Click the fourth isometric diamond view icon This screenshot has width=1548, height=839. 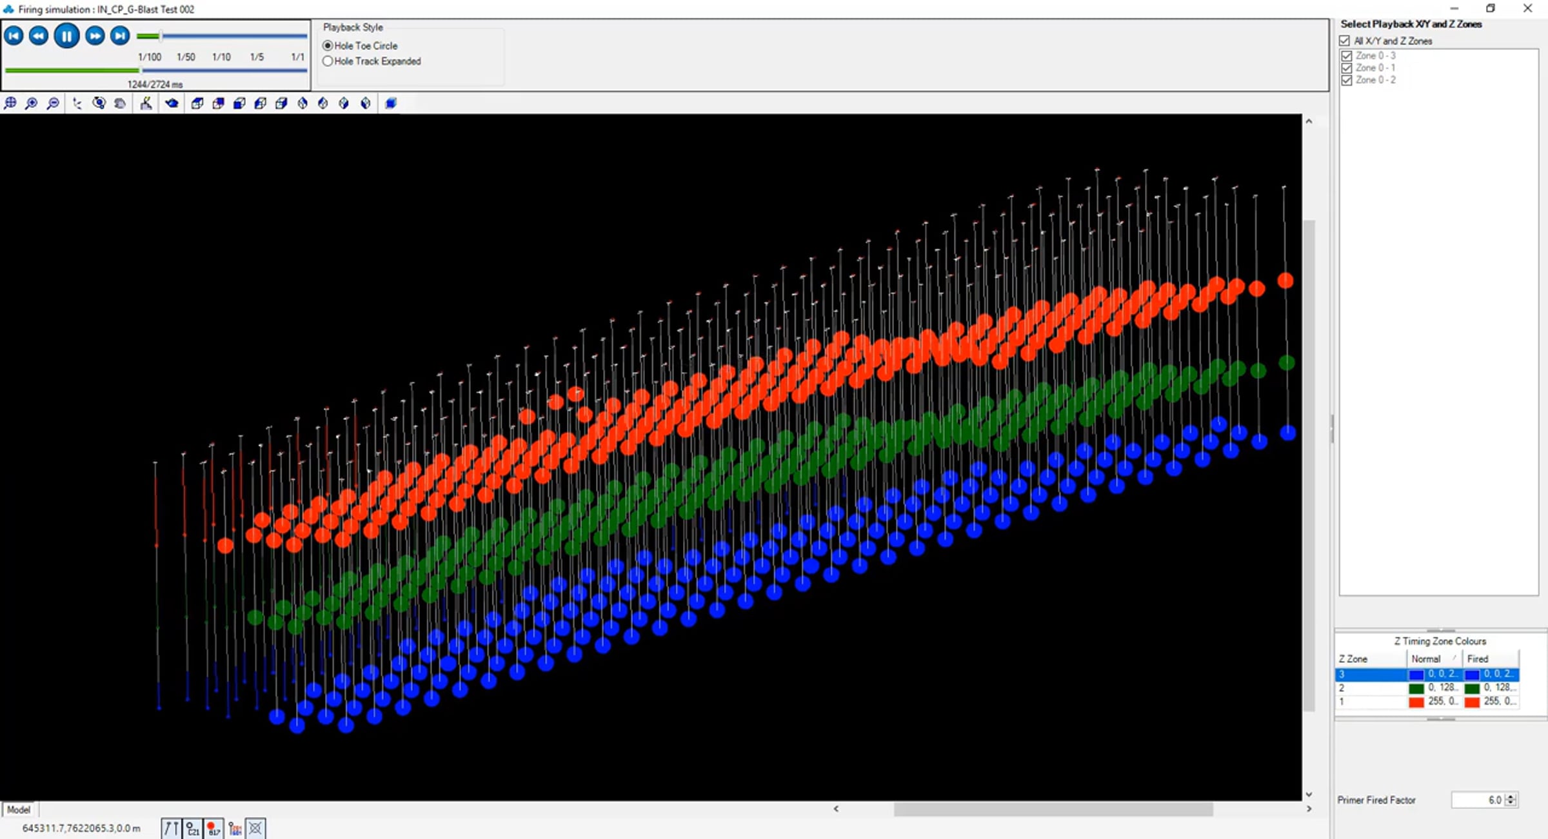coord(366,103)
